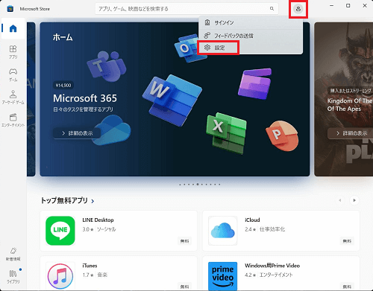The image size is (373, 291).
Task: Open the トップ無料アプリ heading link
Action: (64, 200)
